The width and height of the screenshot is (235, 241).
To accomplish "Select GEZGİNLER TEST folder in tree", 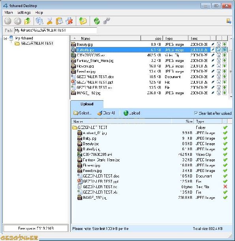I will (x=37, y=43).
